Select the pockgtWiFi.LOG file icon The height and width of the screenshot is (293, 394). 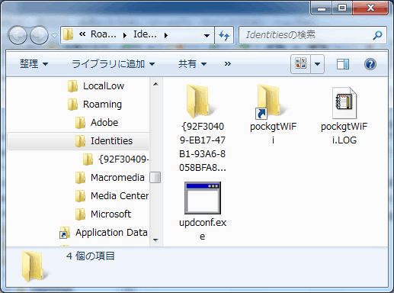click(344, 103)
